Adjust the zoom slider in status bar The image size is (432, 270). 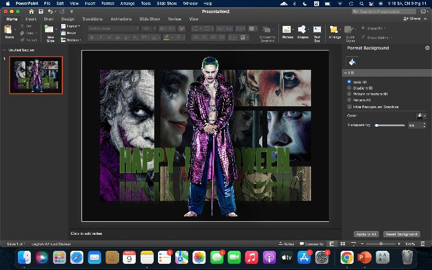381,244
